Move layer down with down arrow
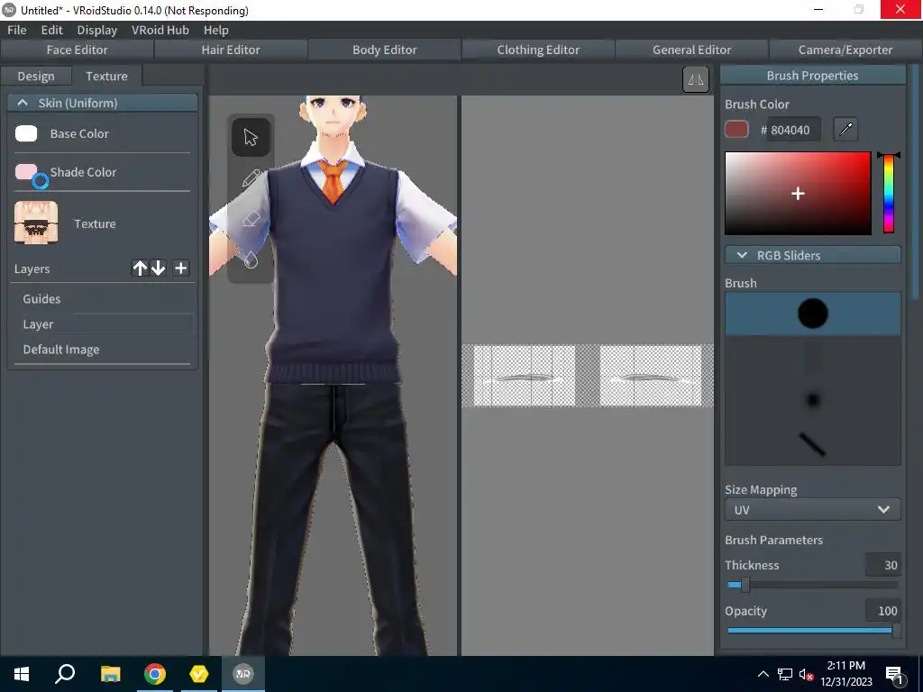This screenshot has height=692, width=923. 158,269
